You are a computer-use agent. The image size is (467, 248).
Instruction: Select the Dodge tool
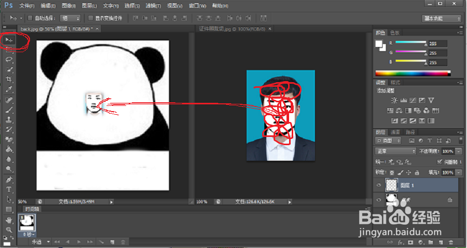pyautogui.click(x=9, y=169)
